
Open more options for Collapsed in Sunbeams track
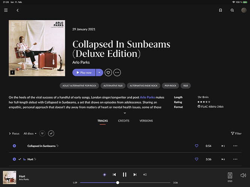coord(235,146)
